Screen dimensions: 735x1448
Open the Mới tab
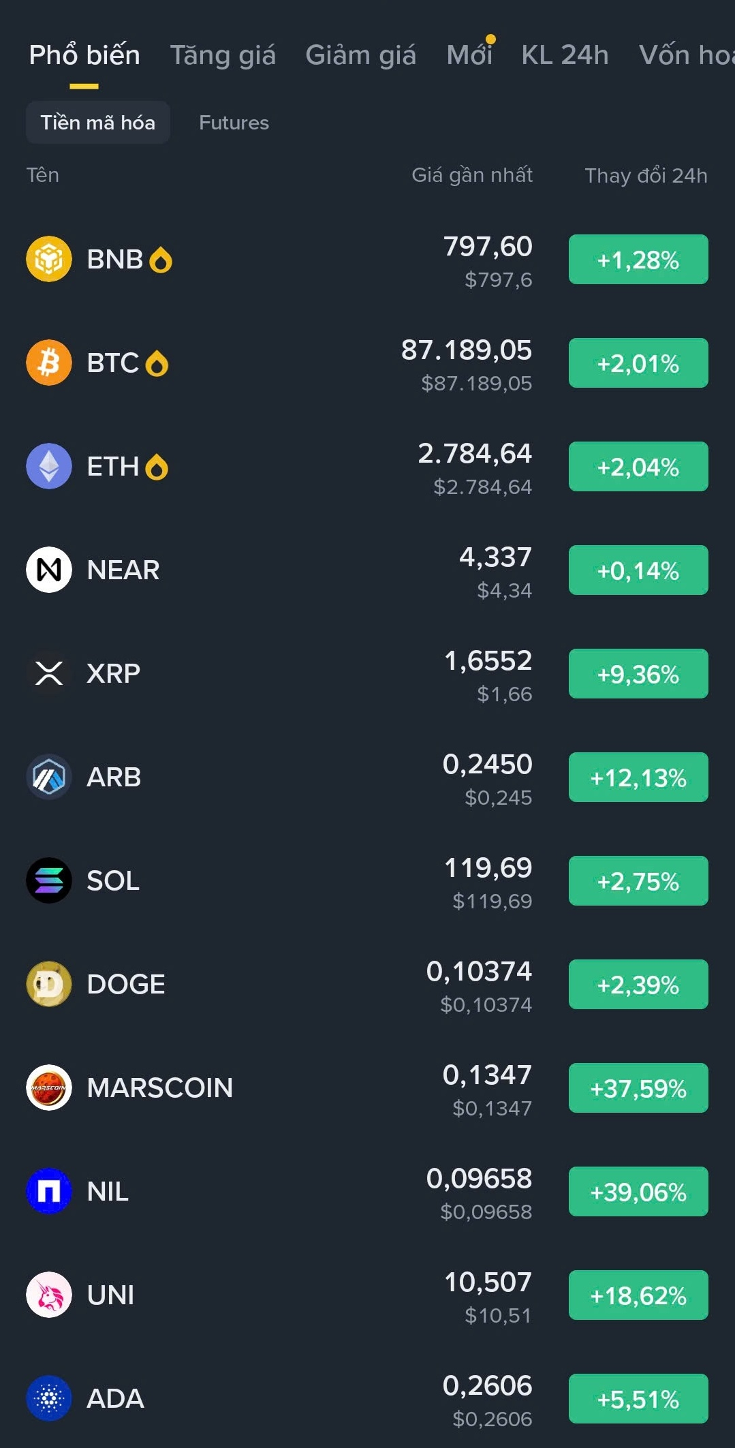click(469, 55)
